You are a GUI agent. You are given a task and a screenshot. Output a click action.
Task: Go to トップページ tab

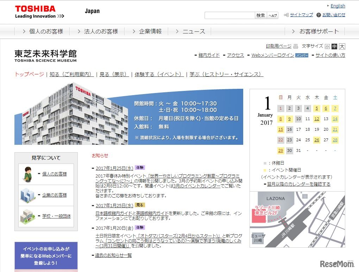click(29, 74)
